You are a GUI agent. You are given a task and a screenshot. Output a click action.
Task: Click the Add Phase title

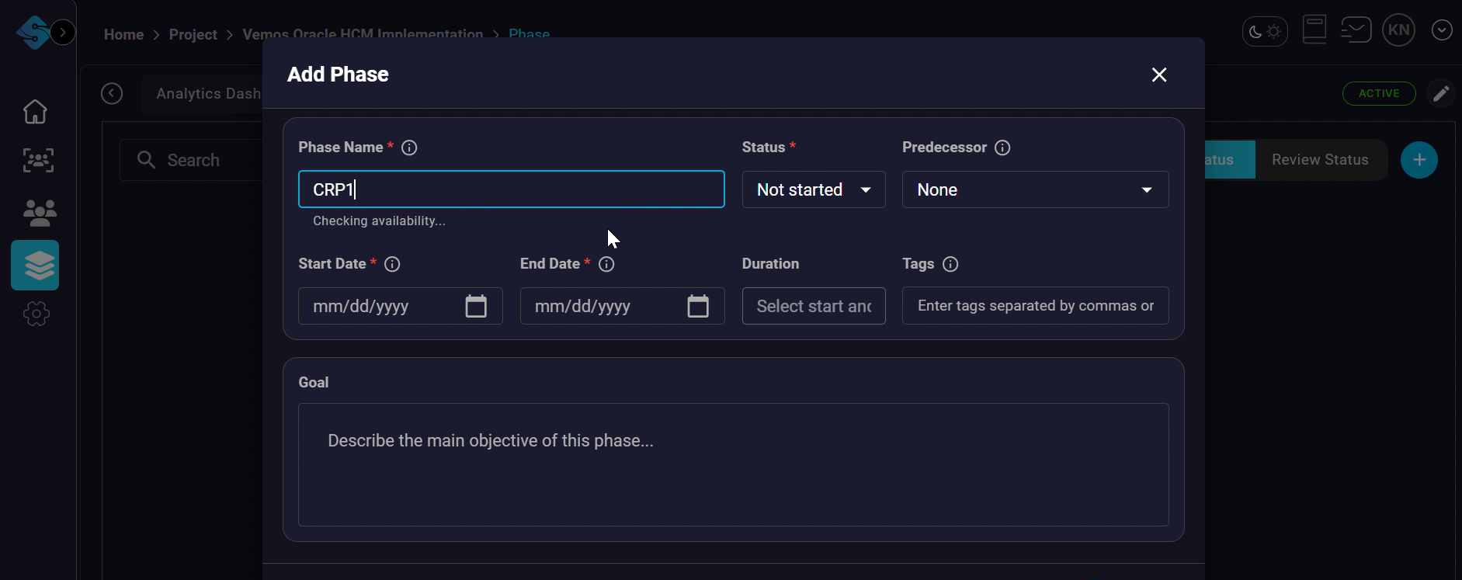pyautogui.click(x=338, y=75)
